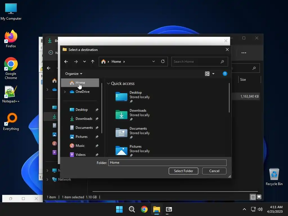Viewport: 288px width, 216px height.
Task: Open Google Chrome desktop shortcut
Action: 11,68
